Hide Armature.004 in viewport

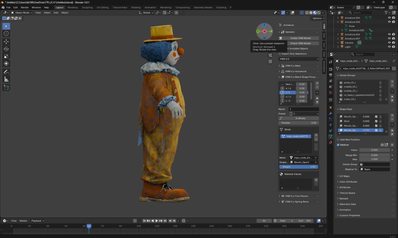coord(389,18)
